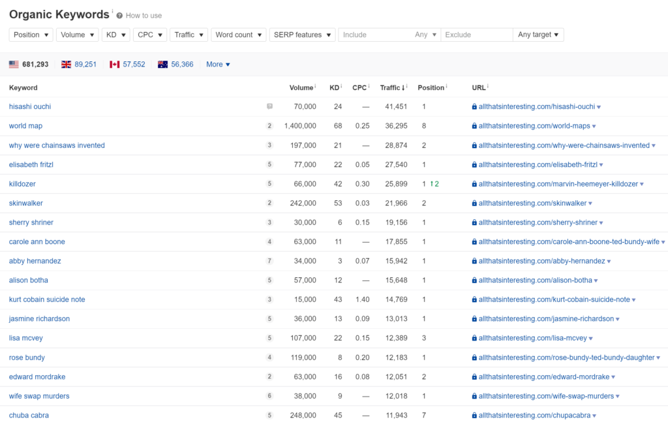
Task: Click the Australia flag icon
Action: [x=162, y=65]
